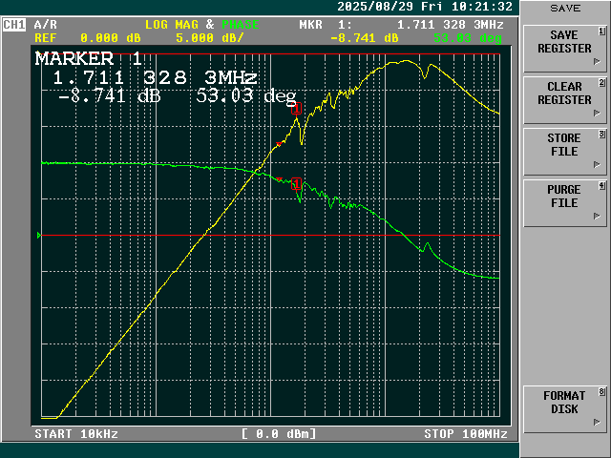
Task: Click the red marker on the green phase trace
Action: tap(296, 183)
